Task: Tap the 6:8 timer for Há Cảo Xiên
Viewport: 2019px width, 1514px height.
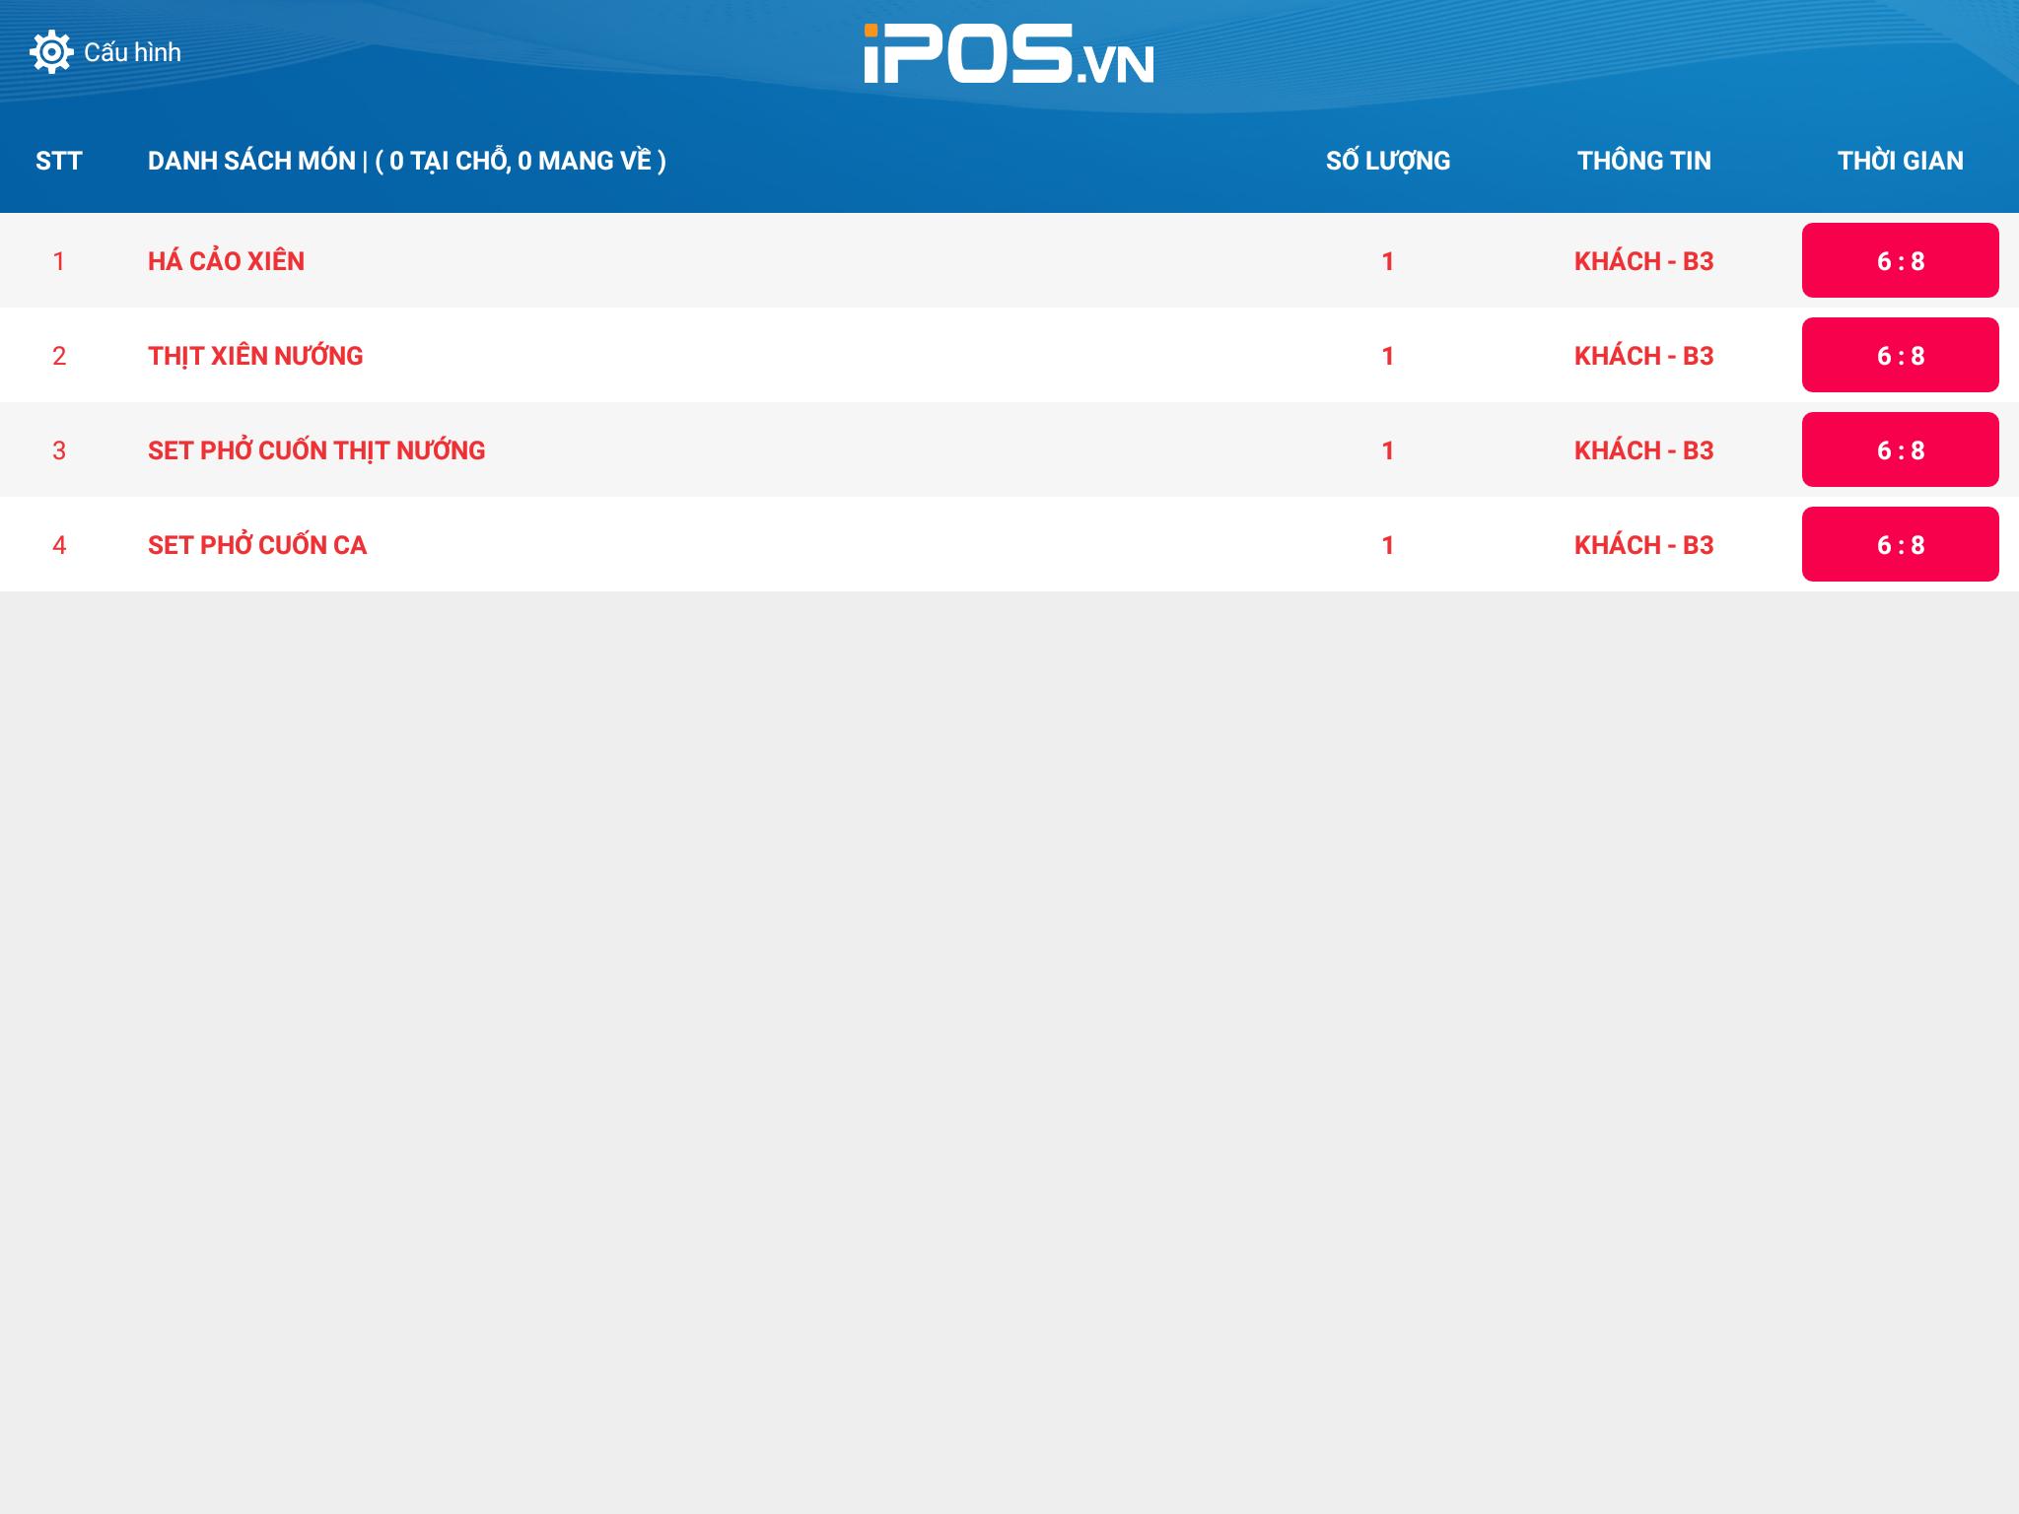Action: (1901, 260)
